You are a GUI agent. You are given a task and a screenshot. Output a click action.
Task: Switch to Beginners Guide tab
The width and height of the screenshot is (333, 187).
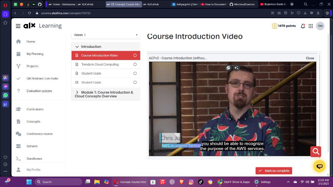pos(273,4)
